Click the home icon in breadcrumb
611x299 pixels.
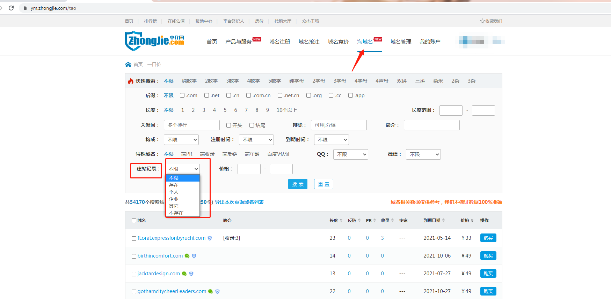pos(128,64)
